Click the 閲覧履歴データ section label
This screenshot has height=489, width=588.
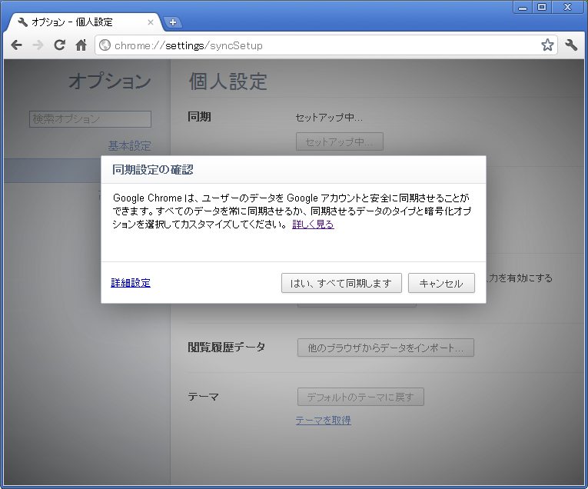[227, 347]
